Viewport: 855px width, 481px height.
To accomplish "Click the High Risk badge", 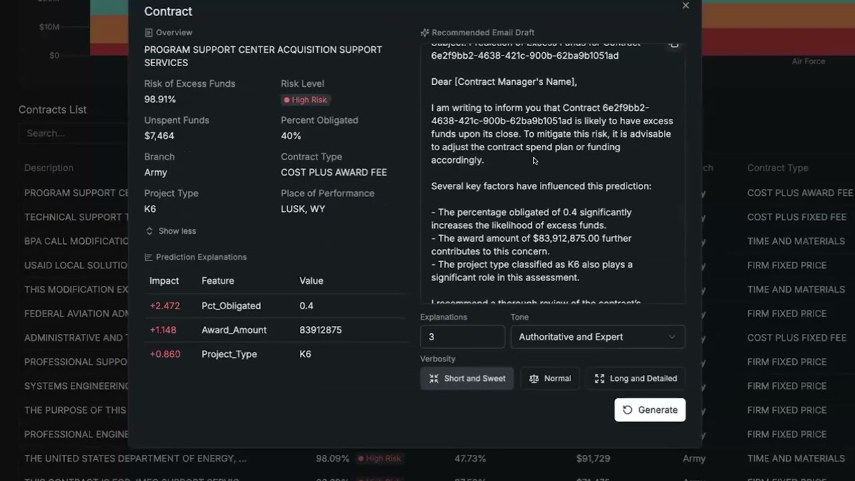I will click(x=306, y=100).
